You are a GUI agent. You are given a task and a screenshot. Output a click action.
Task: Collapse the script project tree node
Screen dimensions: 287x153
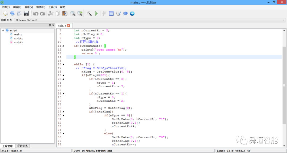pyautogui.click(x=3, y=30)
